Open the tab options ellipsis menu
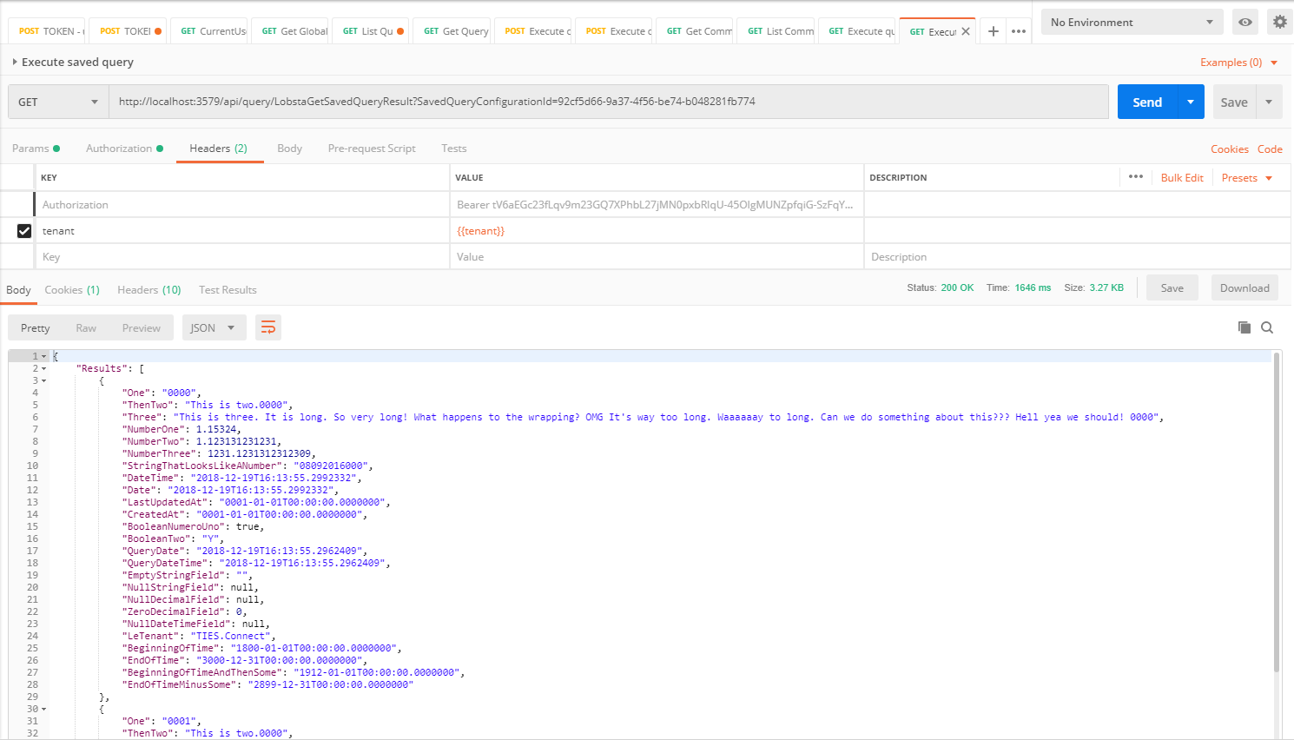 (1019, 31)
